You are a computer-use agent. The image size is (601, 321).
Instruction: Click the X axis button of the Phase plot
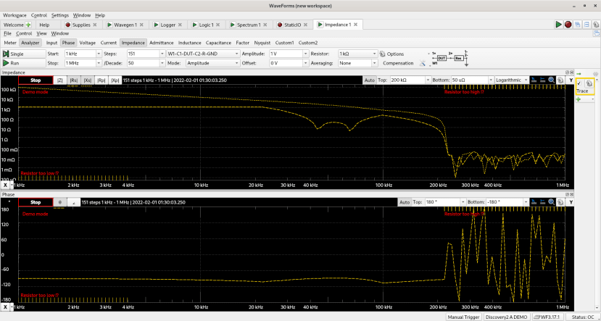tap(5, 307)
